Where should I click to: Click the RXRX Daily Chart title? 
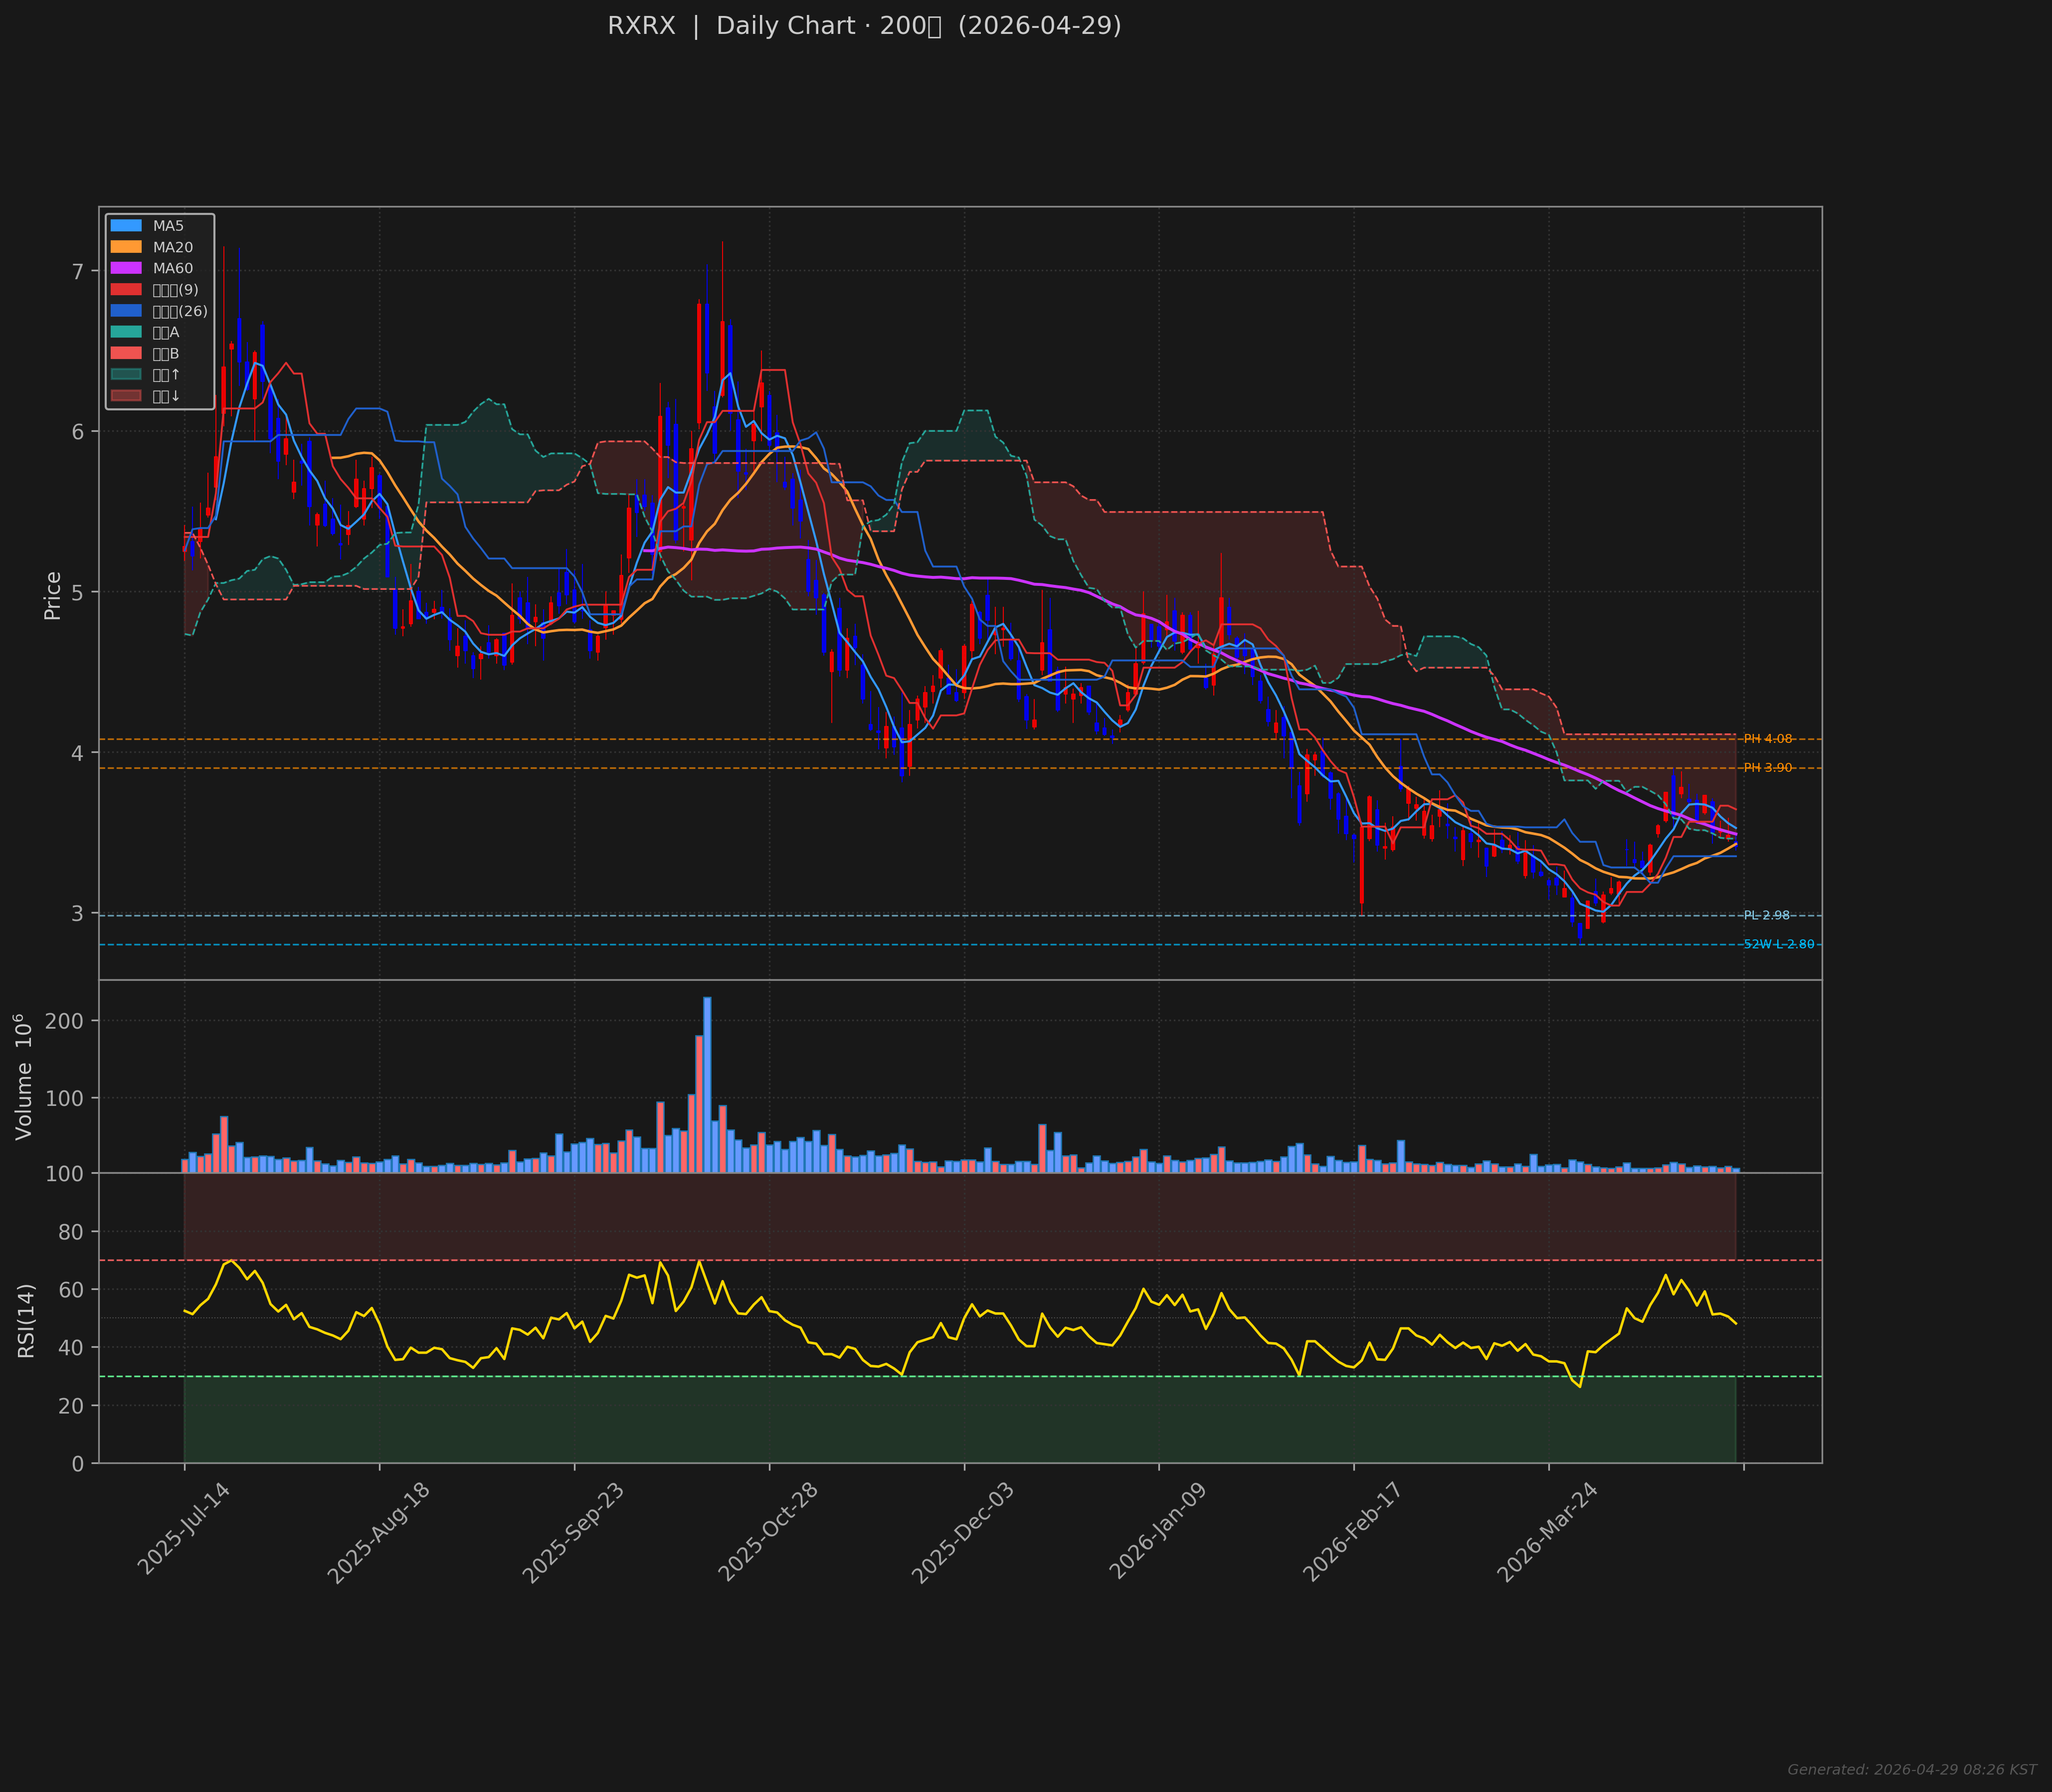[x=864, y=26]
